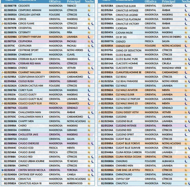Click the moon icon in CINTENSE EDP HUGO row
Image resolution: width=190 pixels, height=187 pixels.
93,175
